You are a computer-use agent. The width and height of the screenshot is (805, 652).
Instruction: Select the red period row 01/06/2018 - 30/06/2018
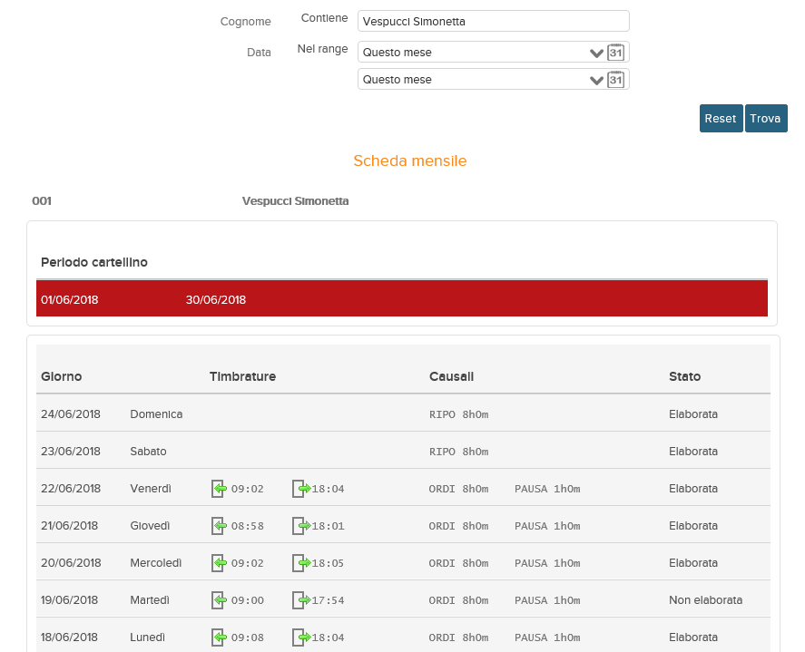click(x=402, y=298)
